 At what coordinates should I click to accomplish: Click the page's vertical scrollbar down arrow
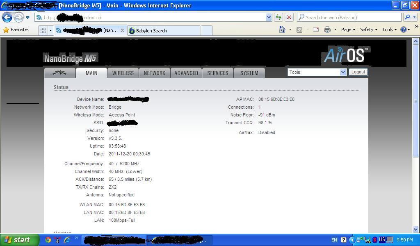(x=415, y=230)
